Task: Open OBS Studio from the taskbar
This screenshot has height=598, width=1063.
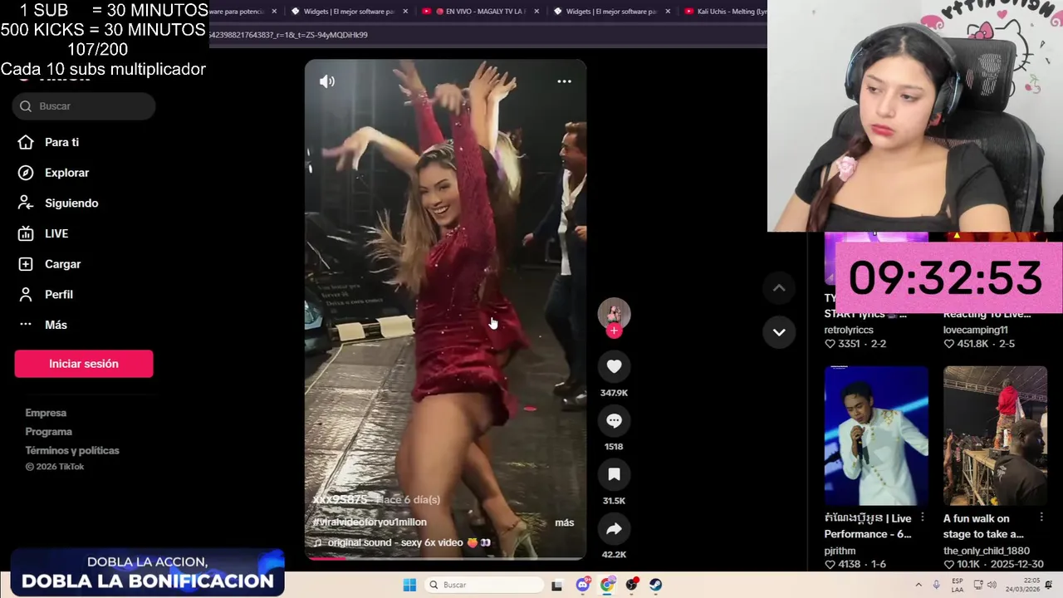Action: point(632,585)
